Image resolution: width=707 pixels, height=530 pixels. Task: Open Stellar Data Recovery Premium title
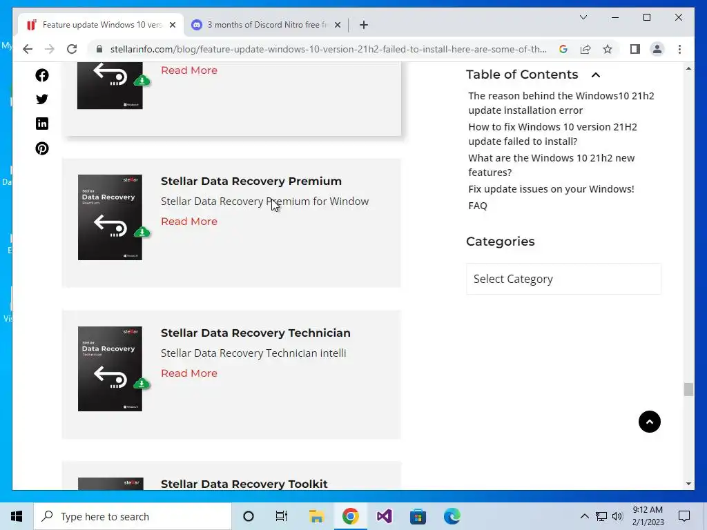(251, 181)
